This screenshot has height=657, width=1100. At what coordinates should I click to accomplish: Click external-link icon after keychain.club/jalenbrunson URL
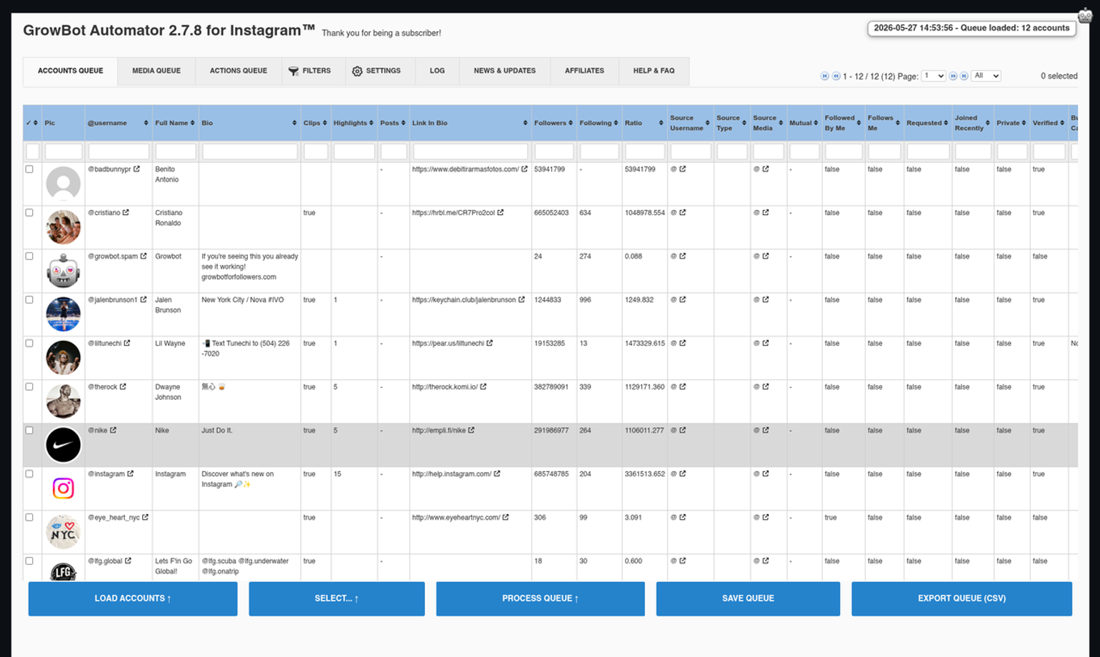point(521,300)
